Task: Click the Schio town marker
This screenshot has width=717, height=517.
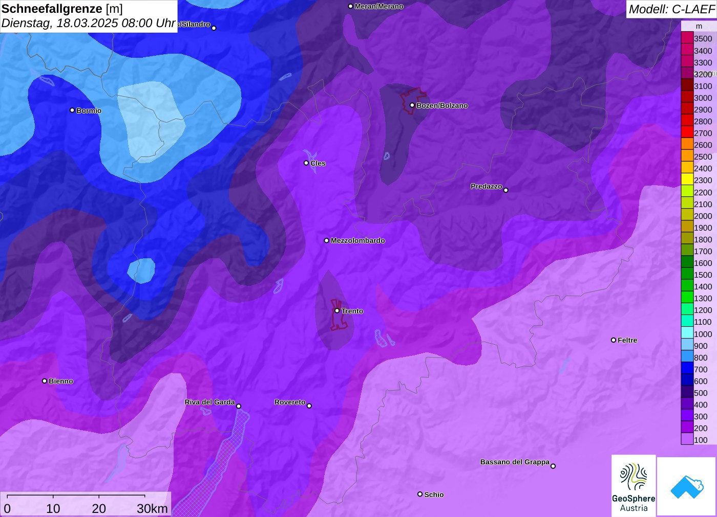Action: (420, 494)
